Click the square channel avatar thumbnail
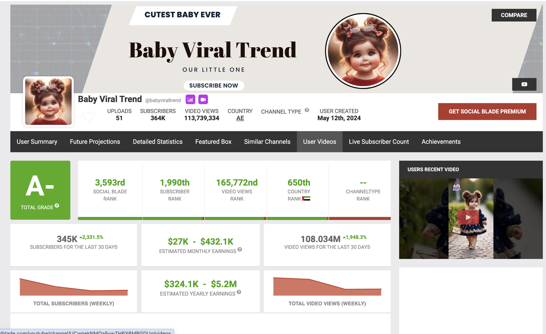The width and height of the screenshot is (546, 334). [x=48, y=102]
